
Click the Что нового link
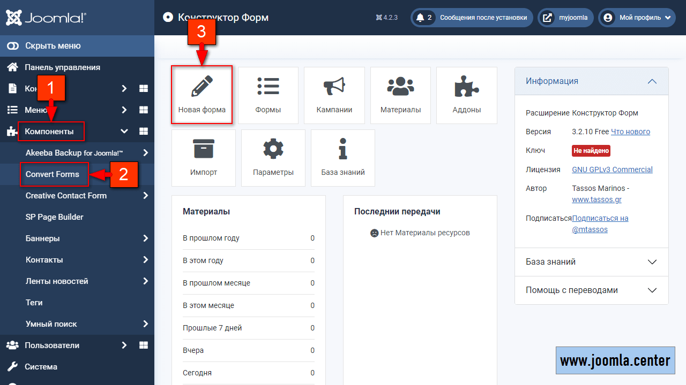tap(630, 132)
